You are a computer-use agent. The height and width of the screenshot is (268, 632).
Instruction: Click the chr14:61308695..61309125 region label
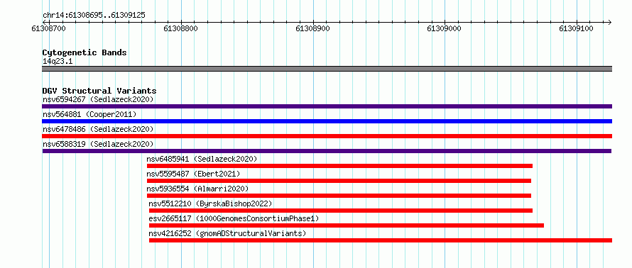point(94,16)
